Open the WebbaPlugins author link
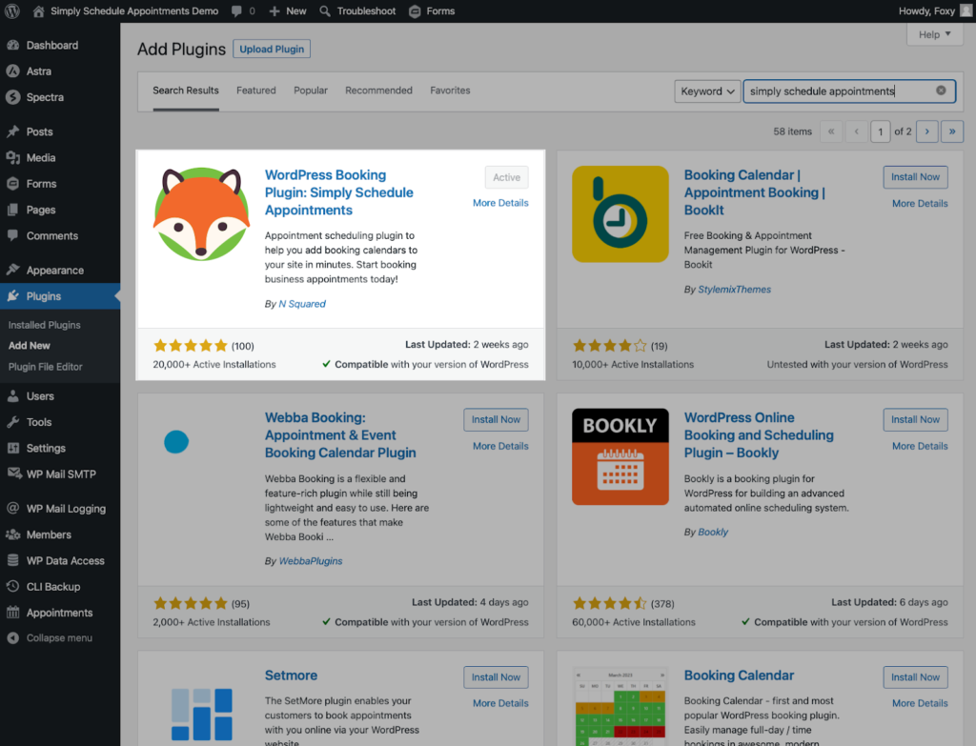The height and width of the screenshot is (746, 976). point(311,560)
